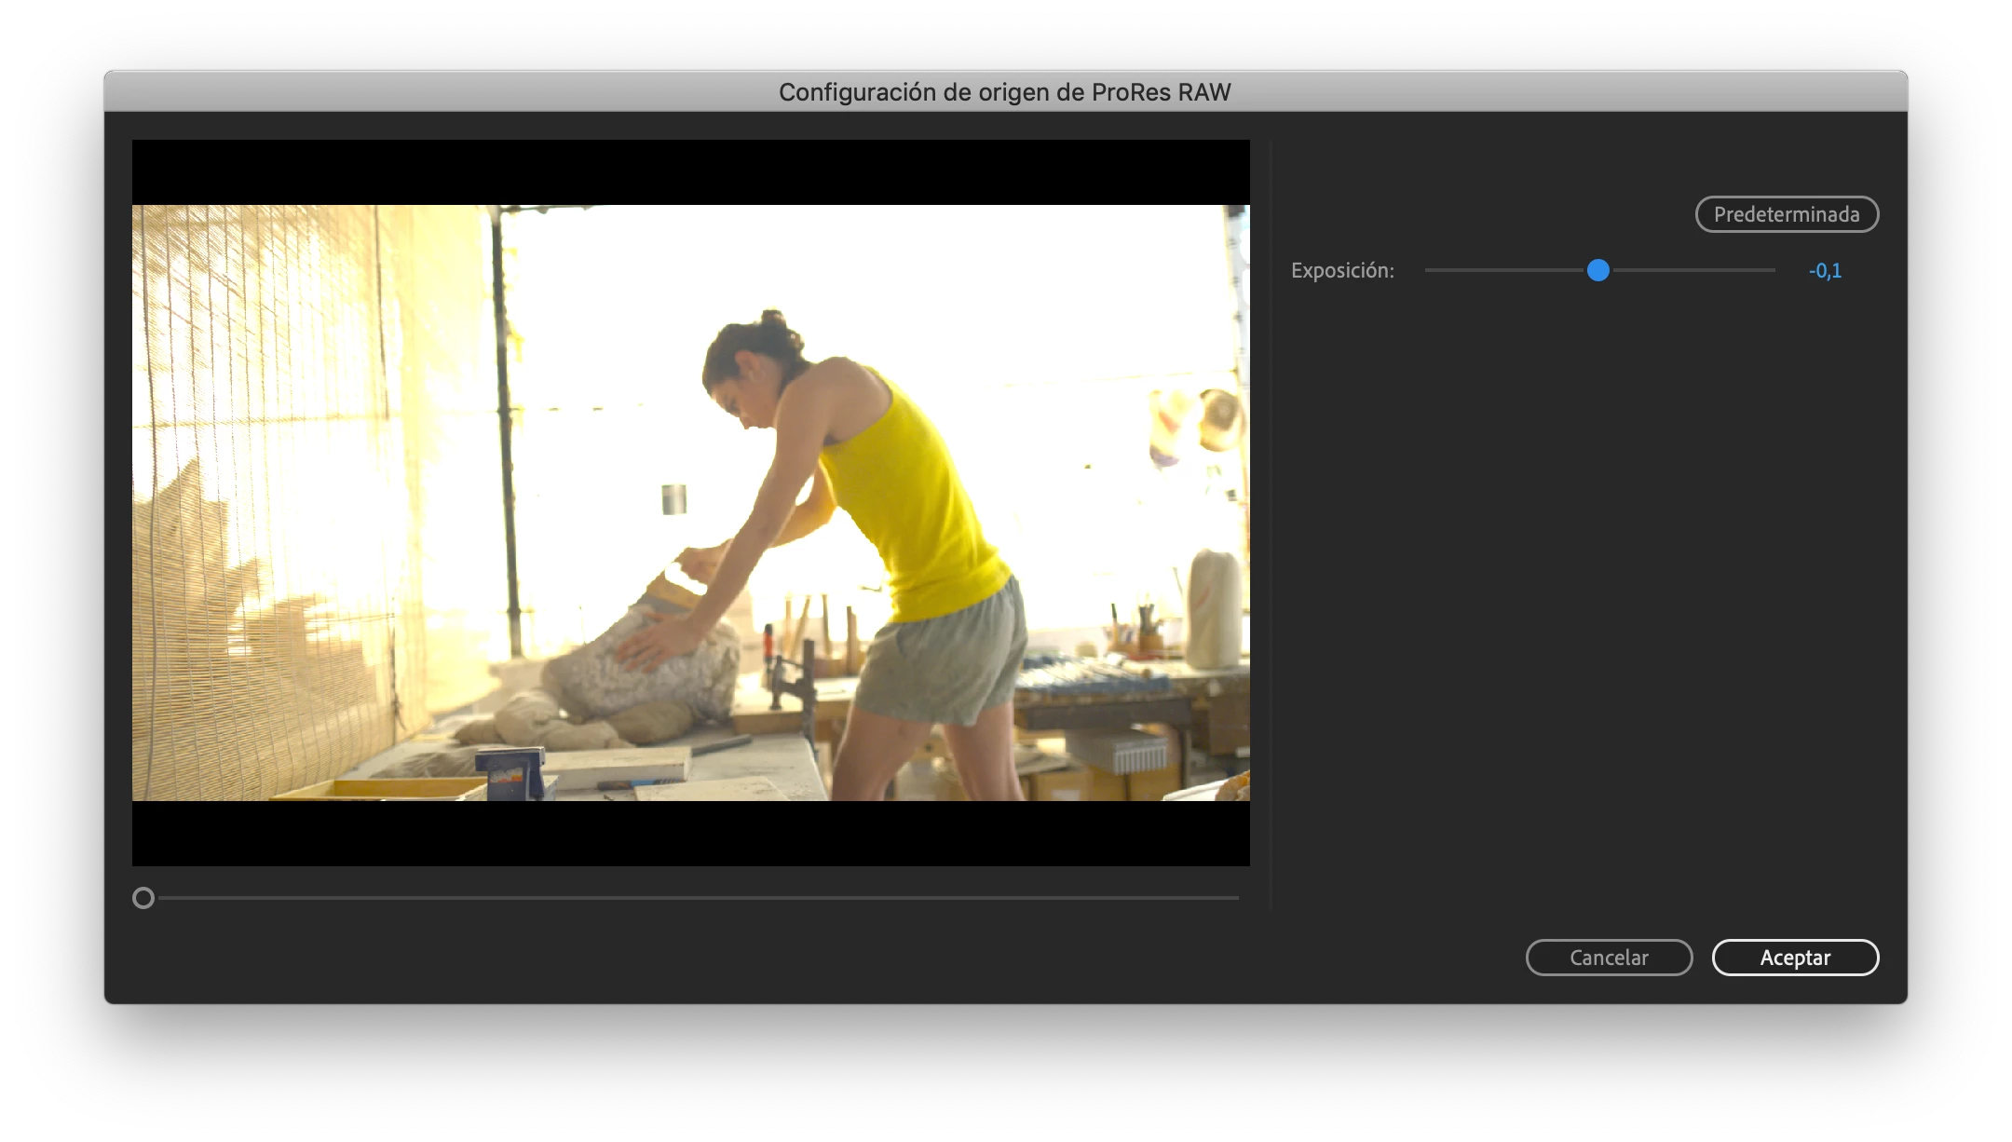Click the exposure value -0,1 field
This screenshot has width=2012, height=1142.
pos(1824,271)
